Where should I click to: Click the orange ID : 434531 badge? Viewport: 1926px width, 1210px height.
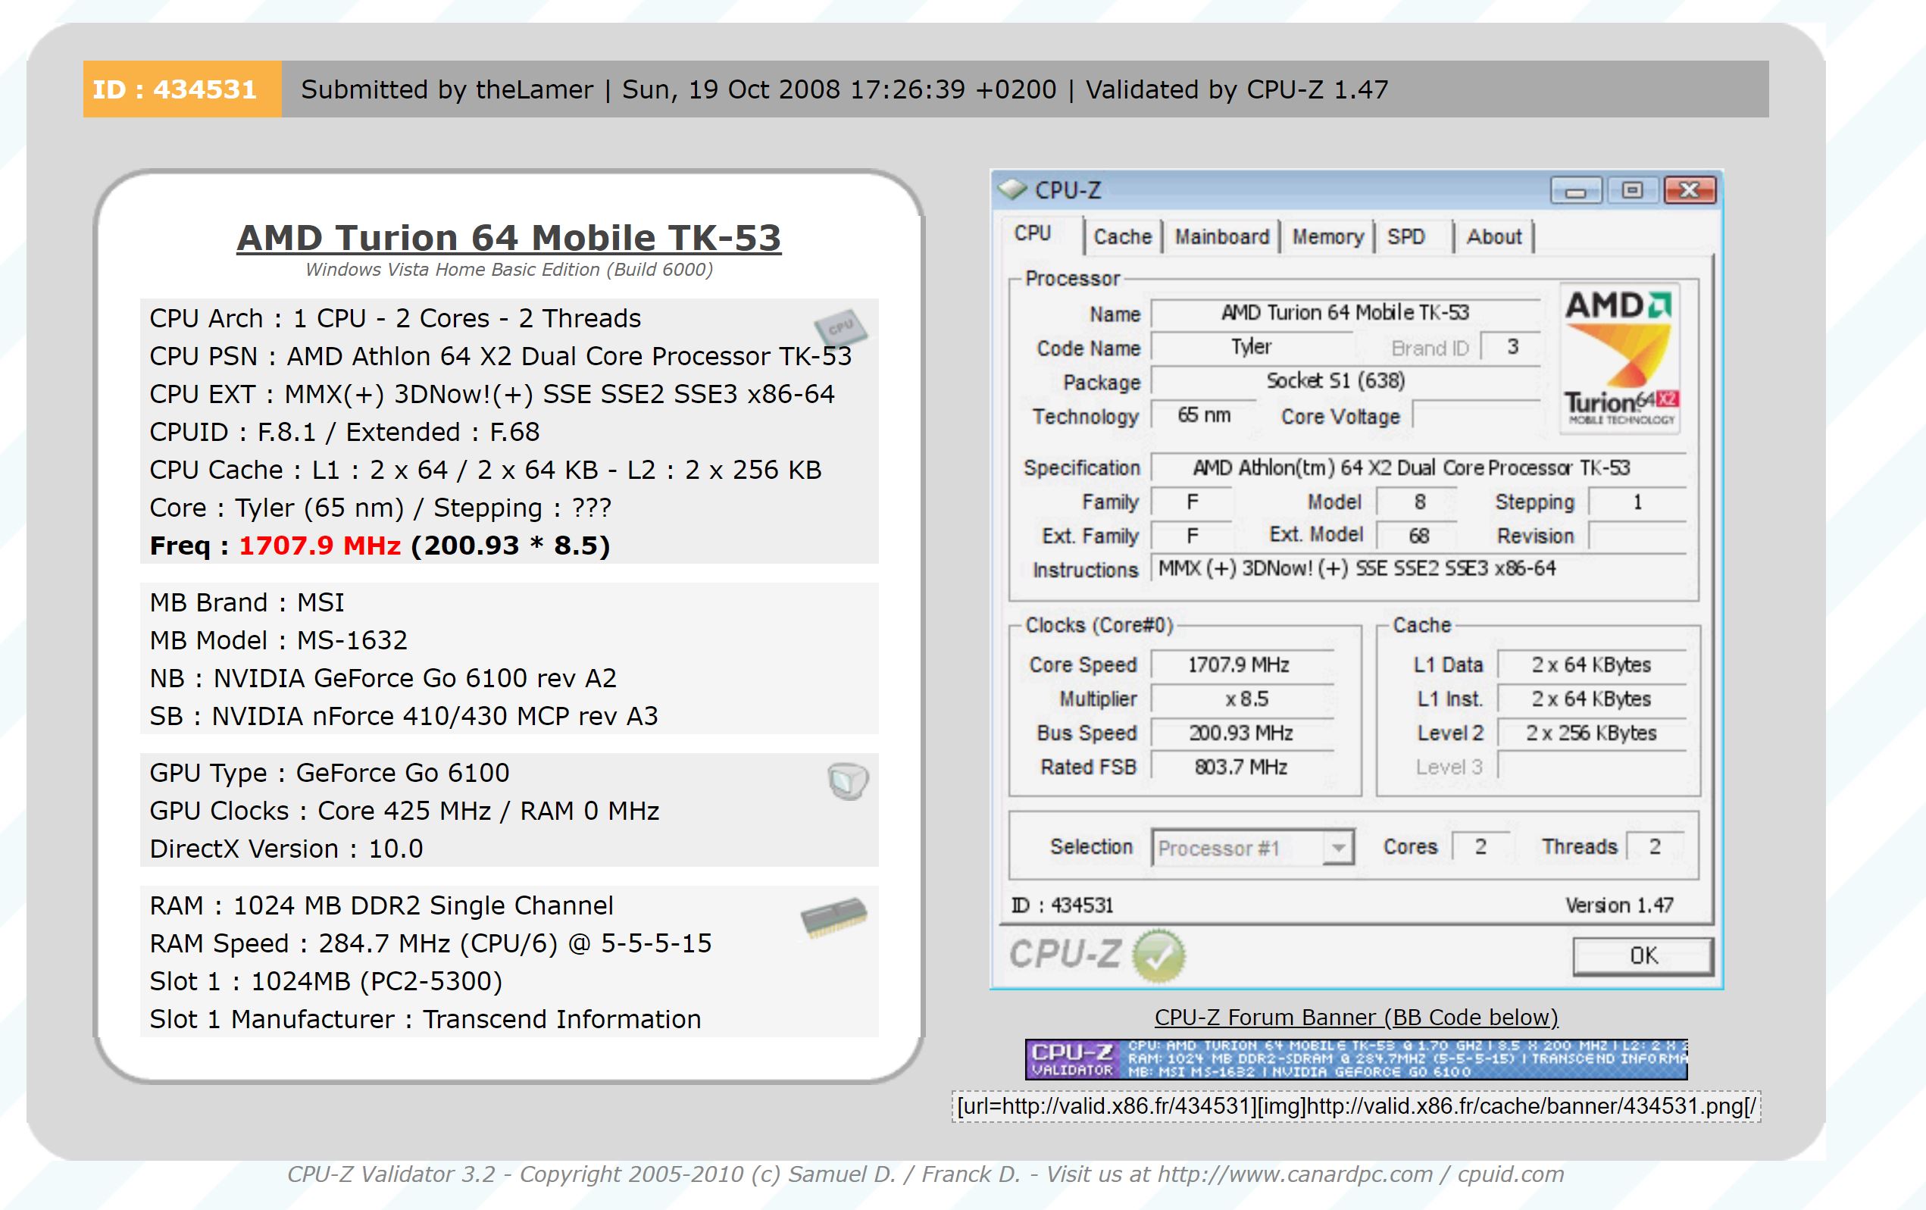tap(183, 89)
